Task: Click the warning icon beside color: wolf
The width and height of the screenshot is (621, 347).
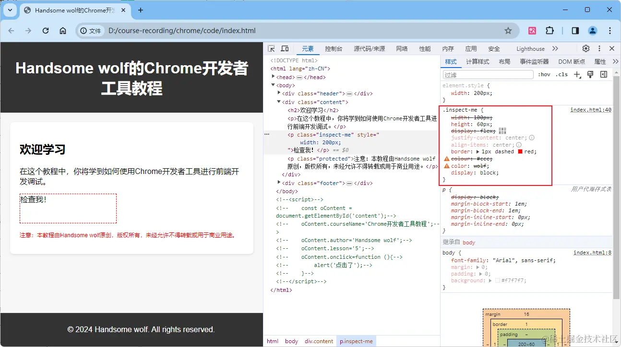Action: [x=447, y=166]
